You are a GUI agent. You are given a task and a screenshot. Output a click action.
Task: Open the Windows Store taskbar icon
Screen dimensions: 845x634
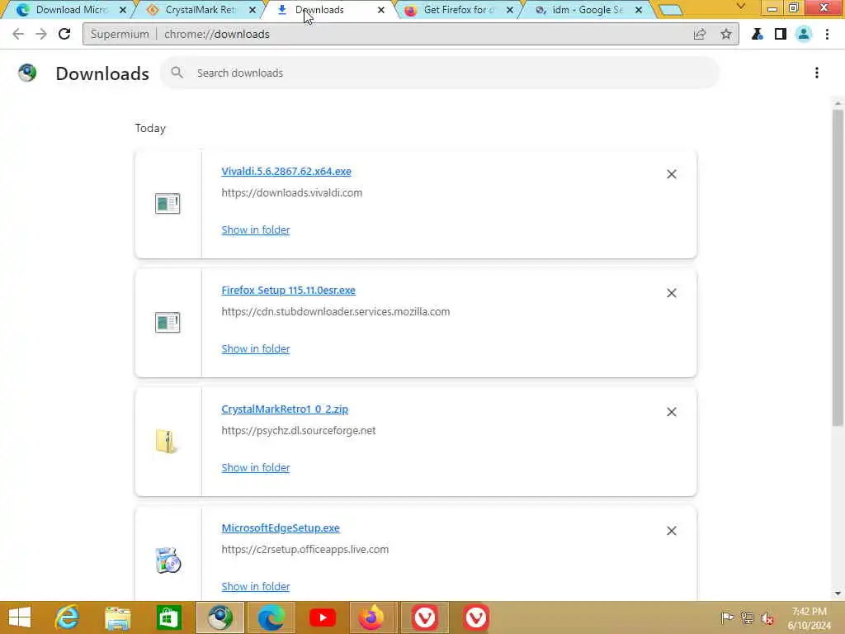(168, 617)
